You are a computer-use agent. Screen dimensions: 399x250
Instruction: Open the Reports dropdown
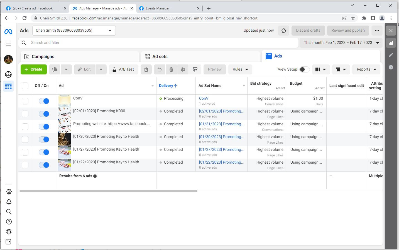coord(366,69)
